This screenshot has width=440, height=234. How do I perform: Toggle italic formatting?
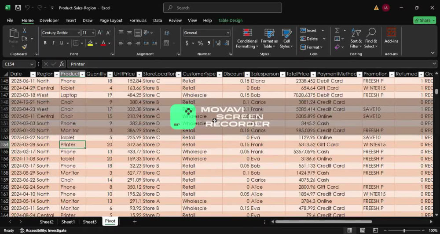[x=53, y=43]
